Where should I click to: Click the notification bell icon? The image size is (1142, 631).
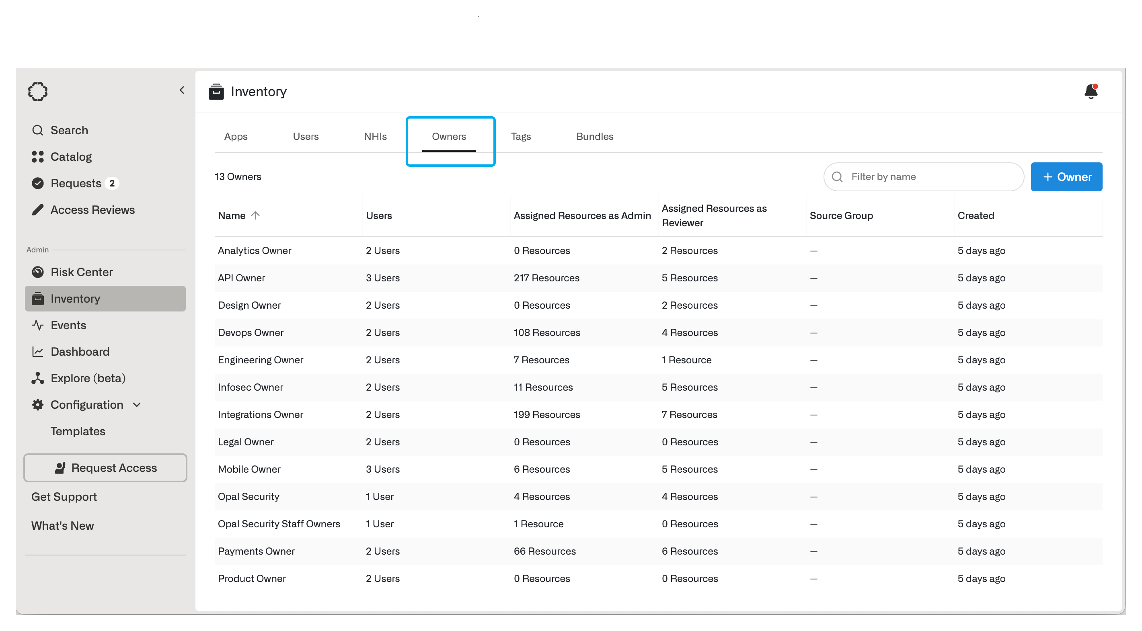point(1091,91)
